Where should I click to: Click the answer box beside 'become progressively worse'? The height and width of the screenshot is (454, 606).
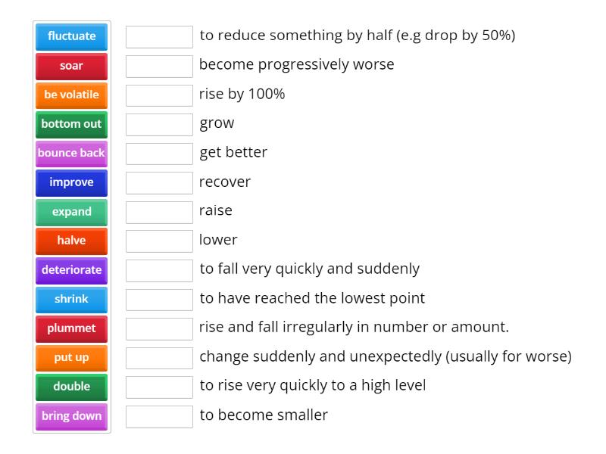pyautogui.click(x=159, y=67)
